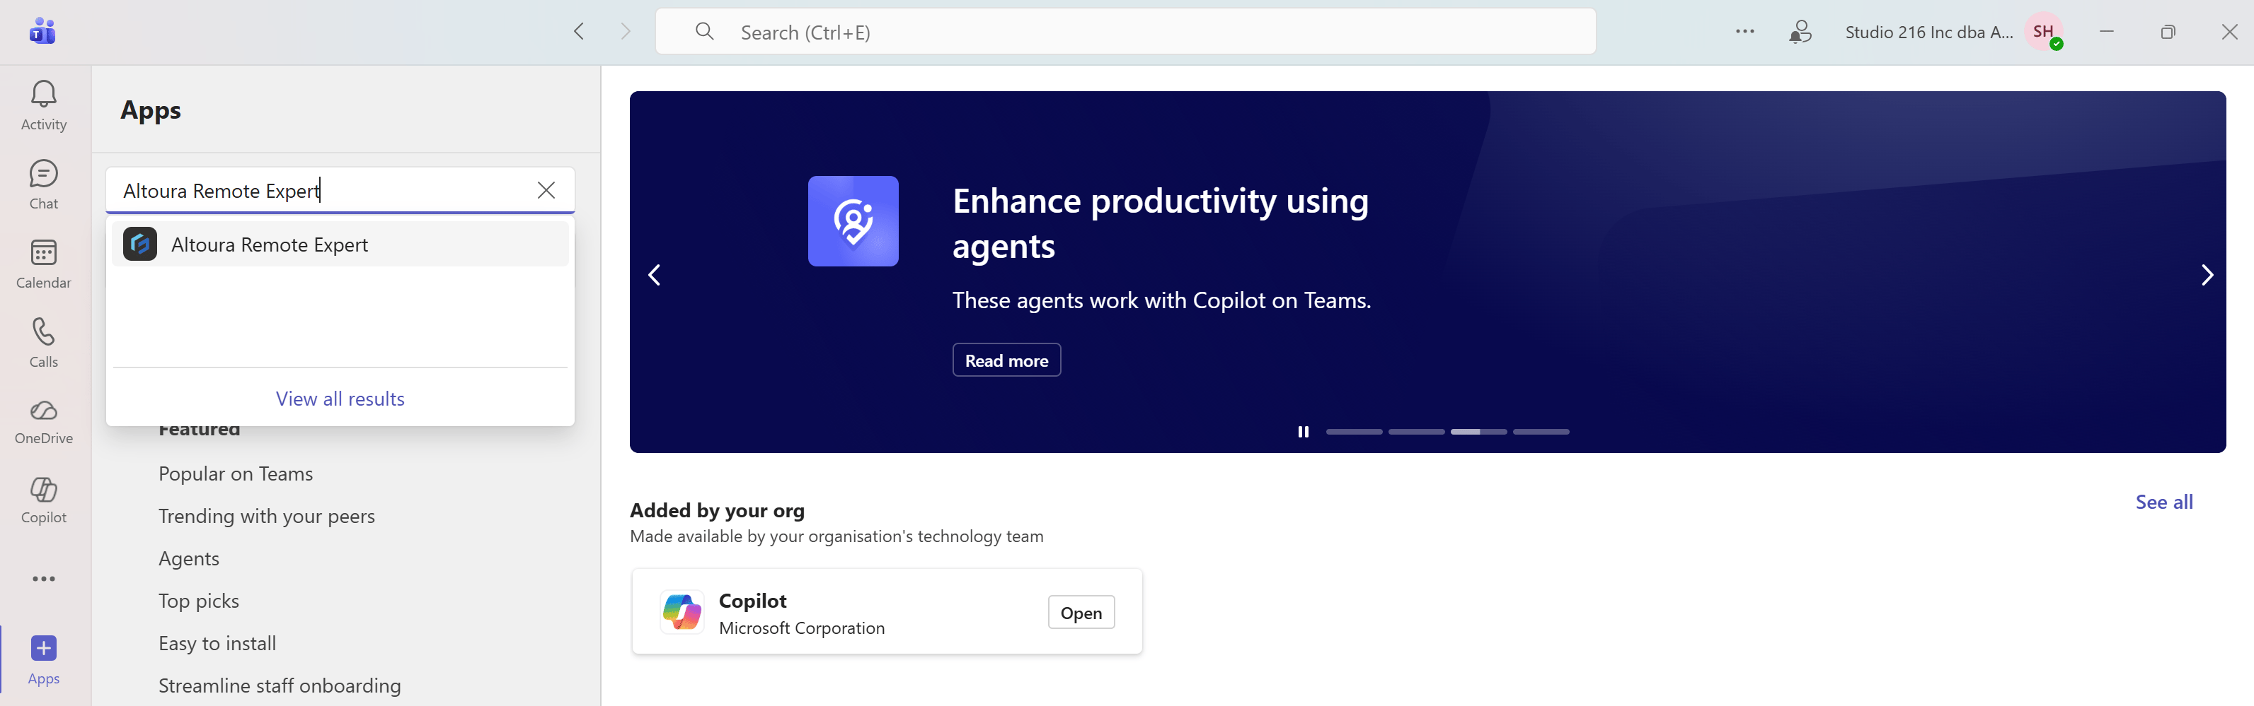Image resolution: width=2254 pixels, height=706 pixels.
Task: Click the Enhance productivity using agents heading
Action: (x=1160, y=223)
